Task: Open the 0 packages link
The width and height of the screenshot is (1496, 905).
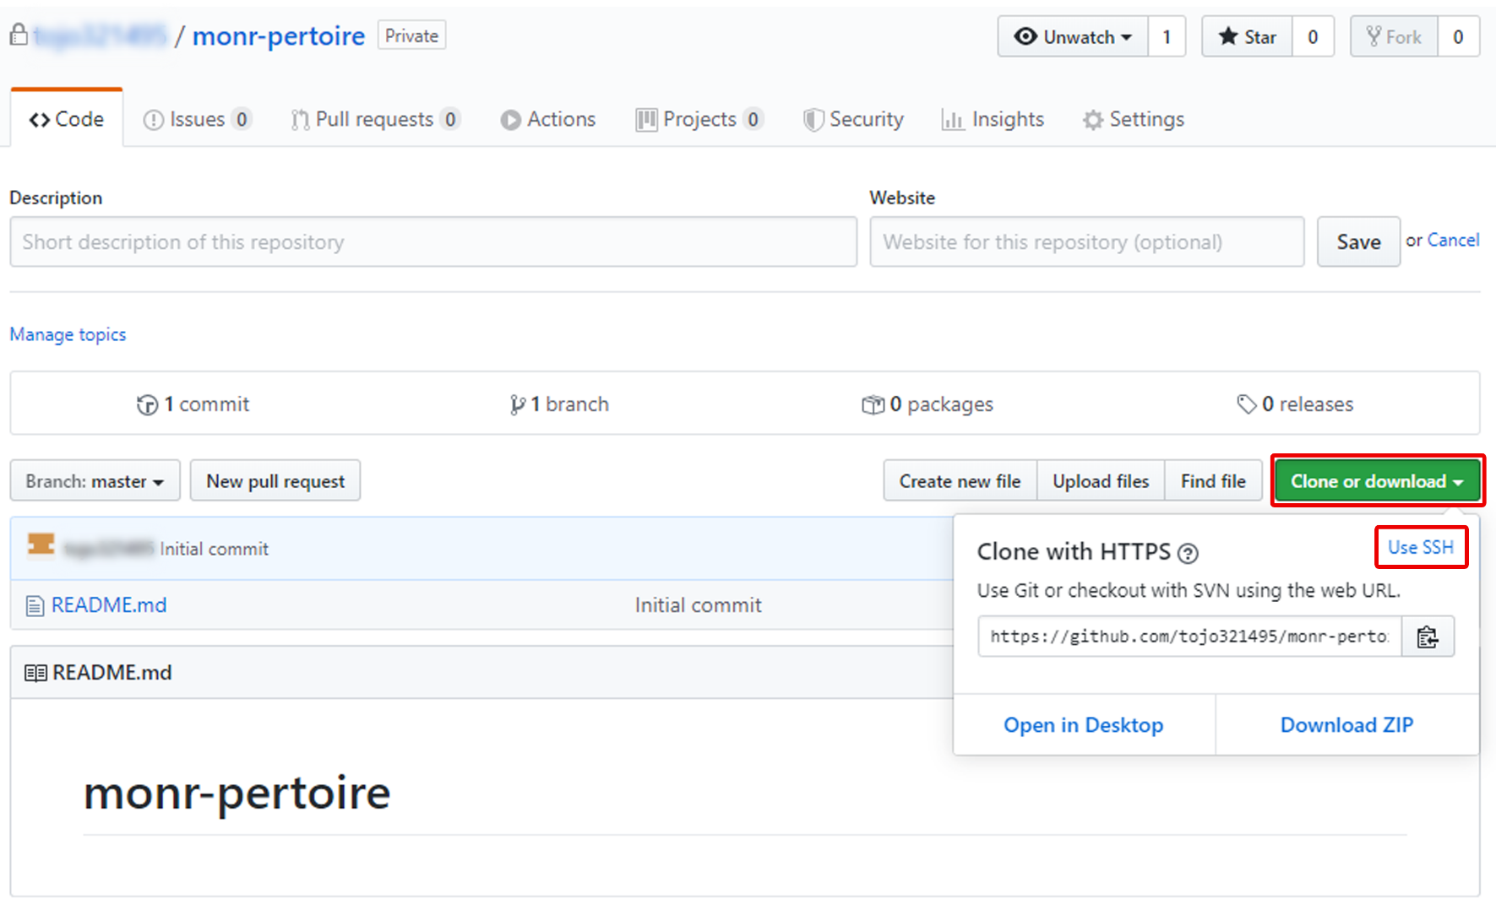Action: point(928,404)
